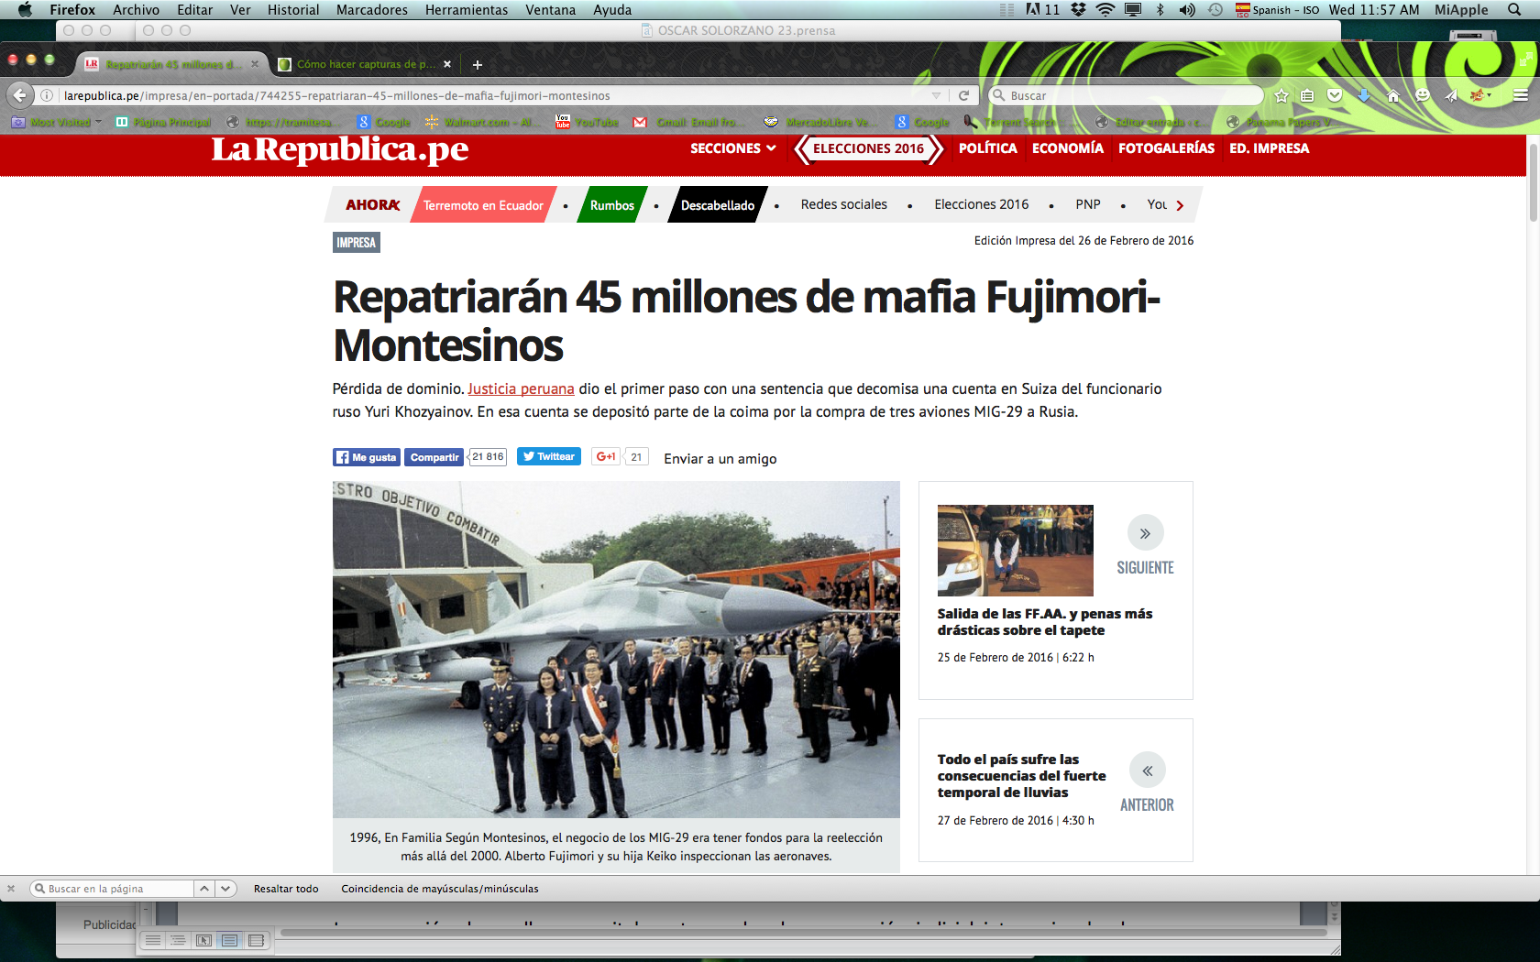Screen dimensions: 1540x962
Task: Open the URL bar history dropdown arrow
Action: pyautogui.click(x=936, y=95)
